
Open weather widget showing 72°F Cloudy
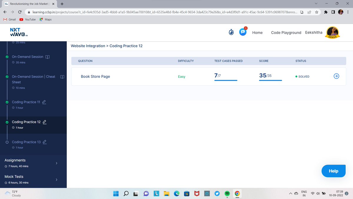coord(12,193)
